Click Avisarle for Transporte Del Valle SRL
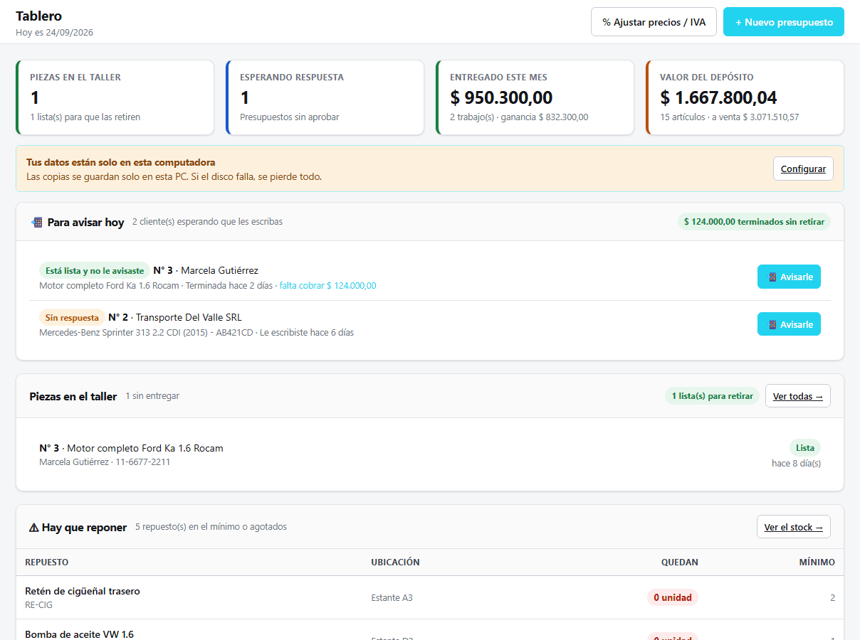Image resolution: width=860 pixels, height=640 pixels. click(x=789, y=324)
